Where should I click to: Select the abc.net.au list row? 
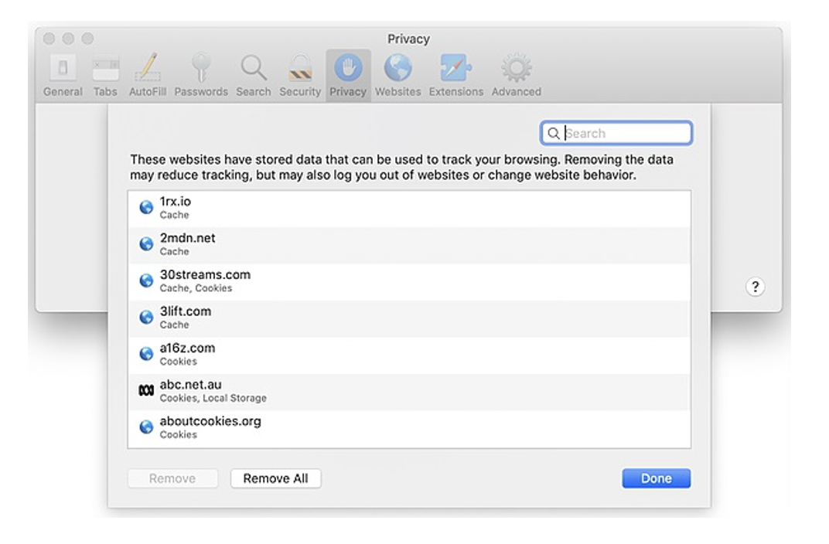point(408,391)
